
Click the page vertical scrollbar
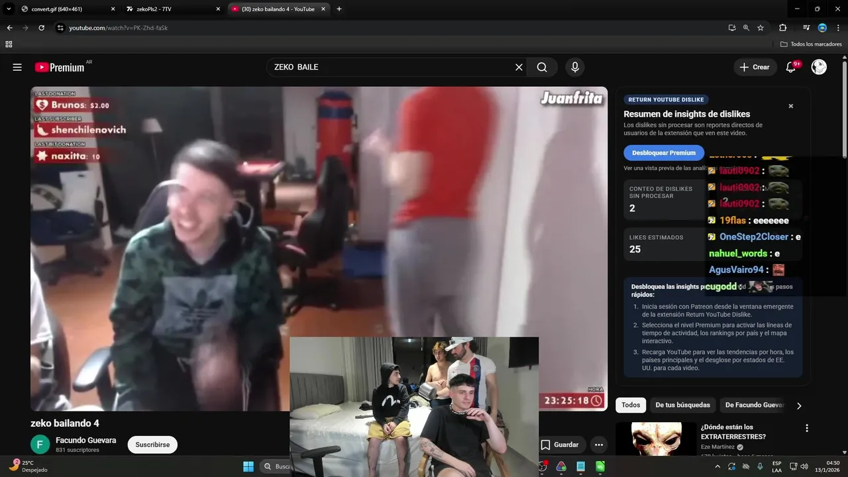[x=844, y=109]
